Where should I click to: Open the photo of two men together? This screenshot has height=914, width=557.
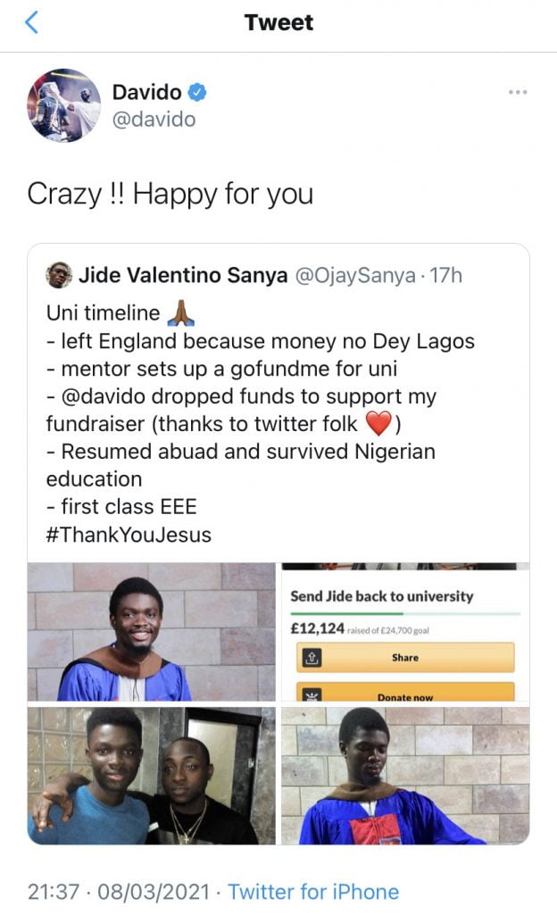(152, 776)
